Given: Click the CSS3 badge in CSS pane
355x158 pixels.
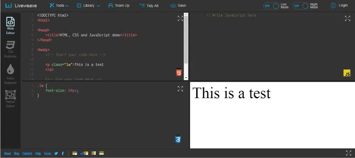Looking at the screenshot, I should (x=178, y=139).
